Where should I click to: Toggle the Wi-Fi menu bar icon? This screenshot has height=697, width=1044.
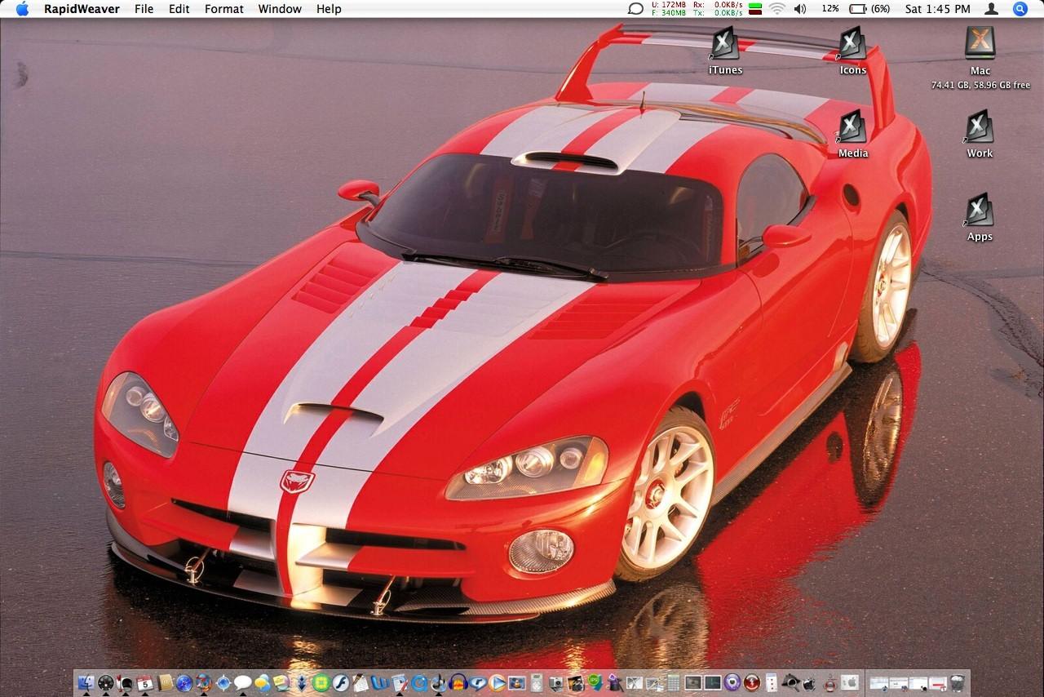pos(776,9)
